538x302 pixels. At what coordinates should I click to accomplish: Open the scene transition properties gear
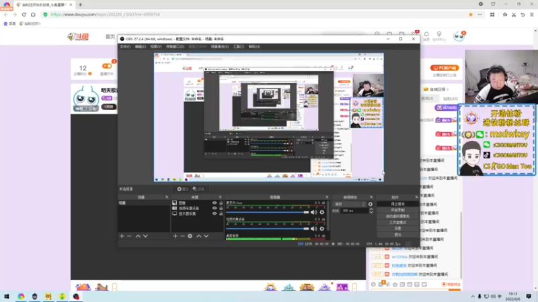click(371, 204)
